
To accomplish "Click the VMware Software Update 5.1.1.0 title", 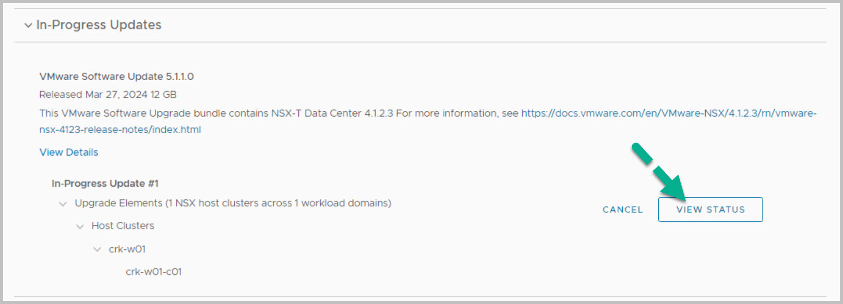I will (x=116, y=77).
